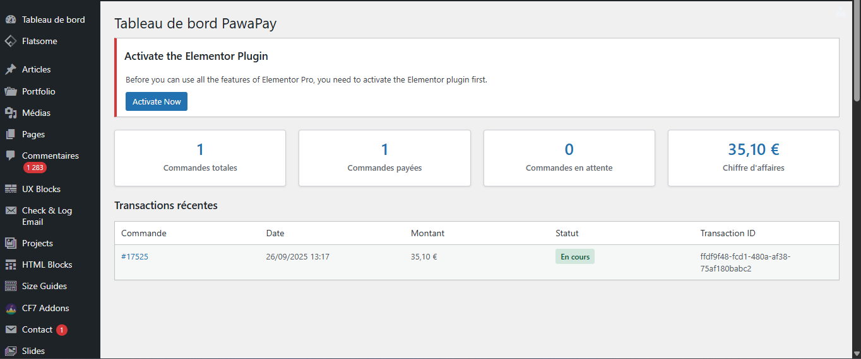
Task: Click the Slides images icon
Action: (10, 351)
